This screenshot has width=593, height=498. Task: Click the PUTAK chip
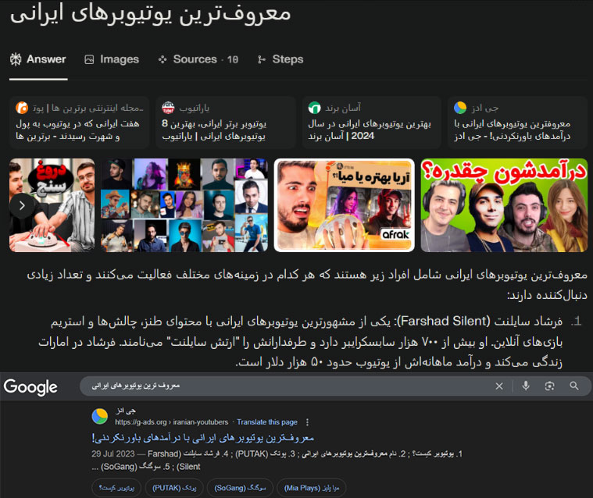tap(174, 488)
